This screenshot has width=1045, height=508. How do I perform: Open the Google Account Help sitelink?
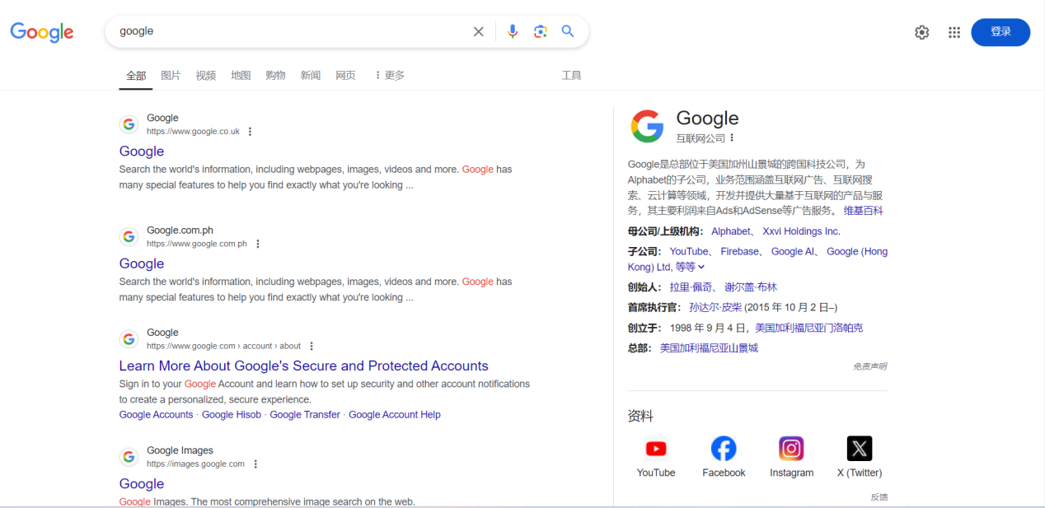(x=395, y=415)
